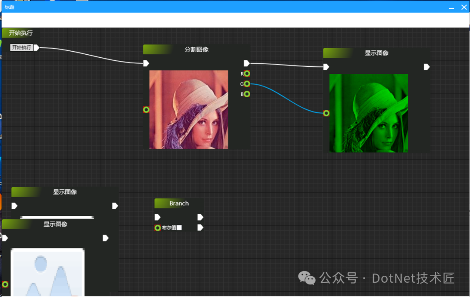
Task: Click the execution output pin beside 开始执行 button
Action: 37,48
